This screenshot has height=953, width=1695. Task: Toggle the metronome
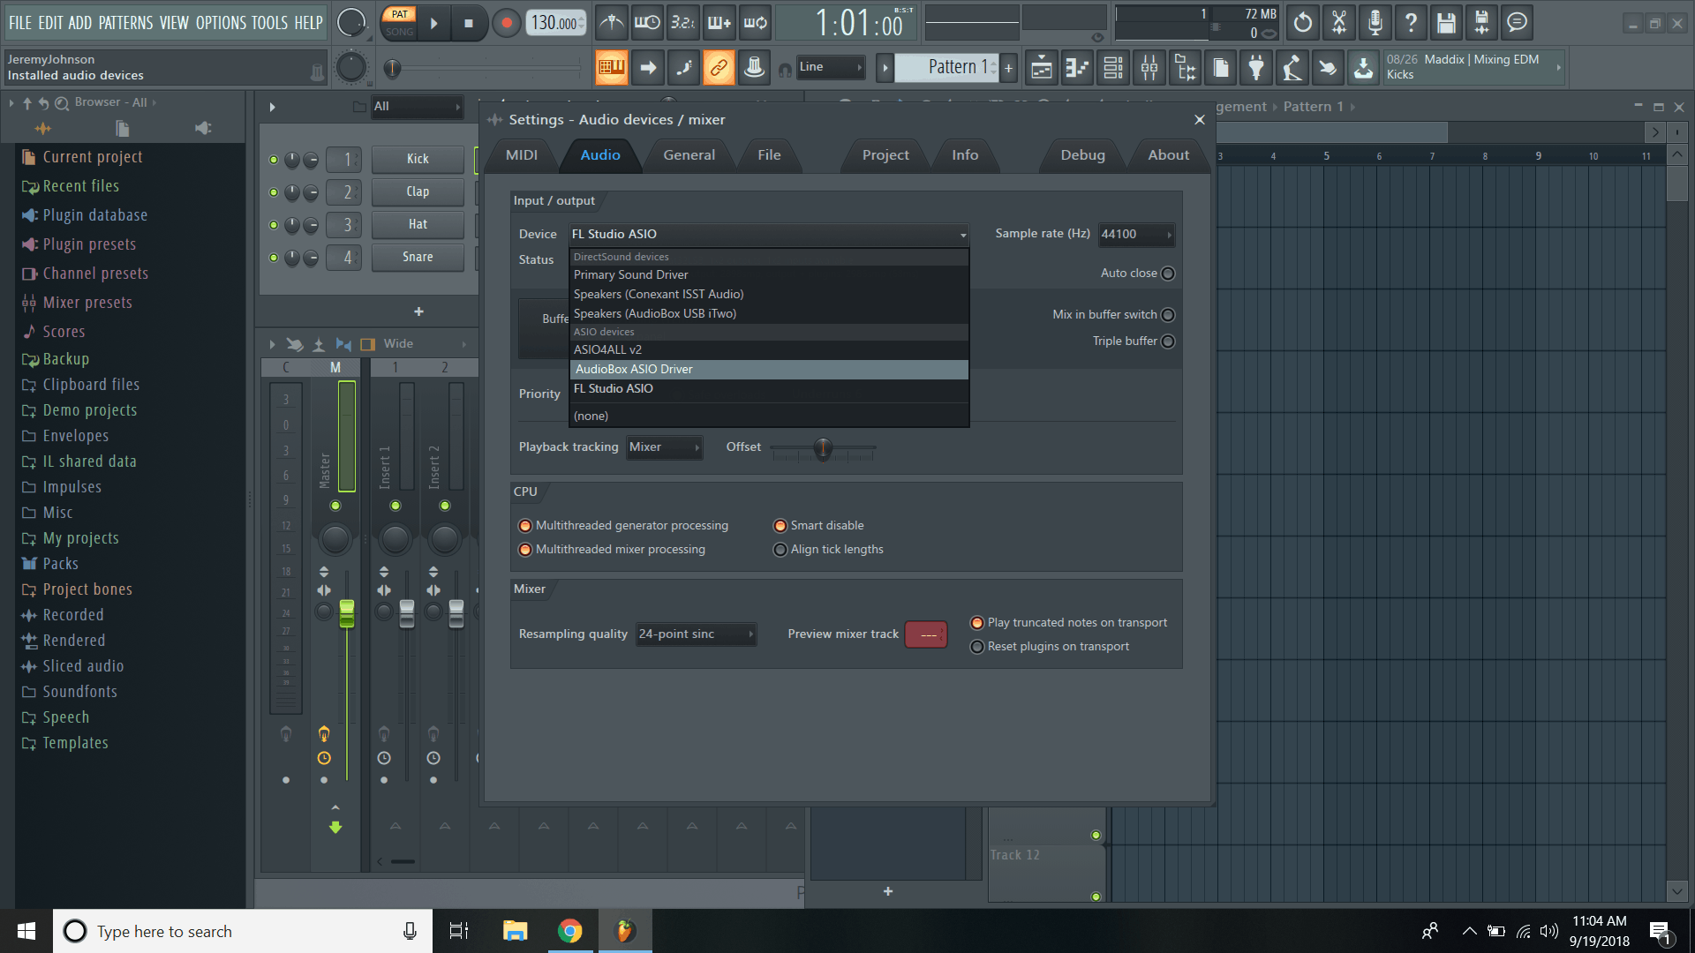coord(612,23)
